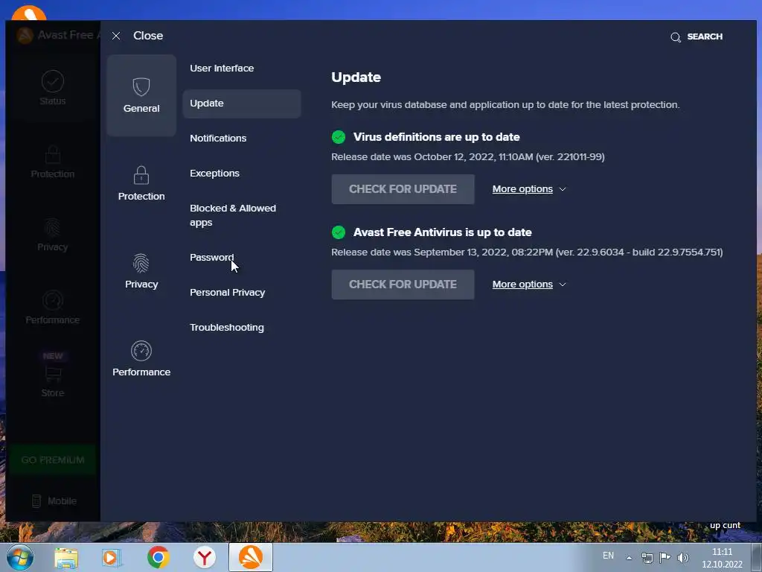Image resolution: width=762 pixels, height=572 pixels.
Task: Open the Exceptions settings section
Action: pyautogui.click(x=214, y=173)
